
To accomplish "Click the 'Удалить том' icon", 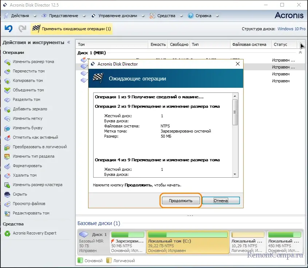I will click(x=7, y=175).
